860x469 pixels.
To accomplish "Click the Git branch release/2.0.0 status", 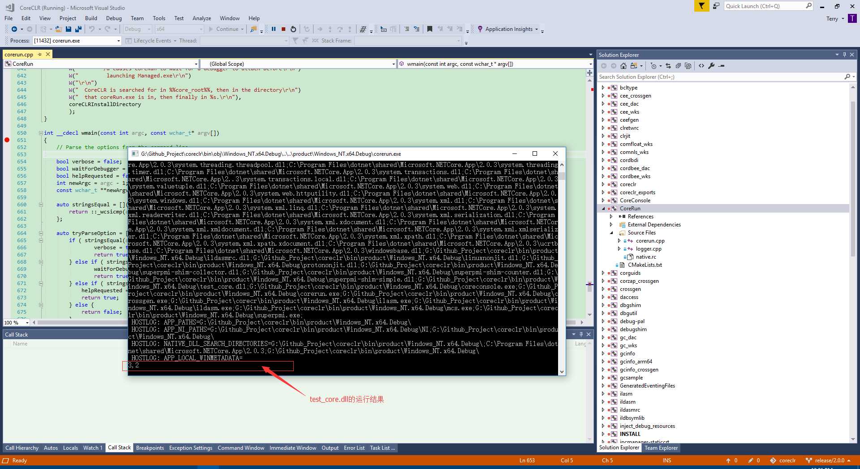I will click(x=828, y=460).
